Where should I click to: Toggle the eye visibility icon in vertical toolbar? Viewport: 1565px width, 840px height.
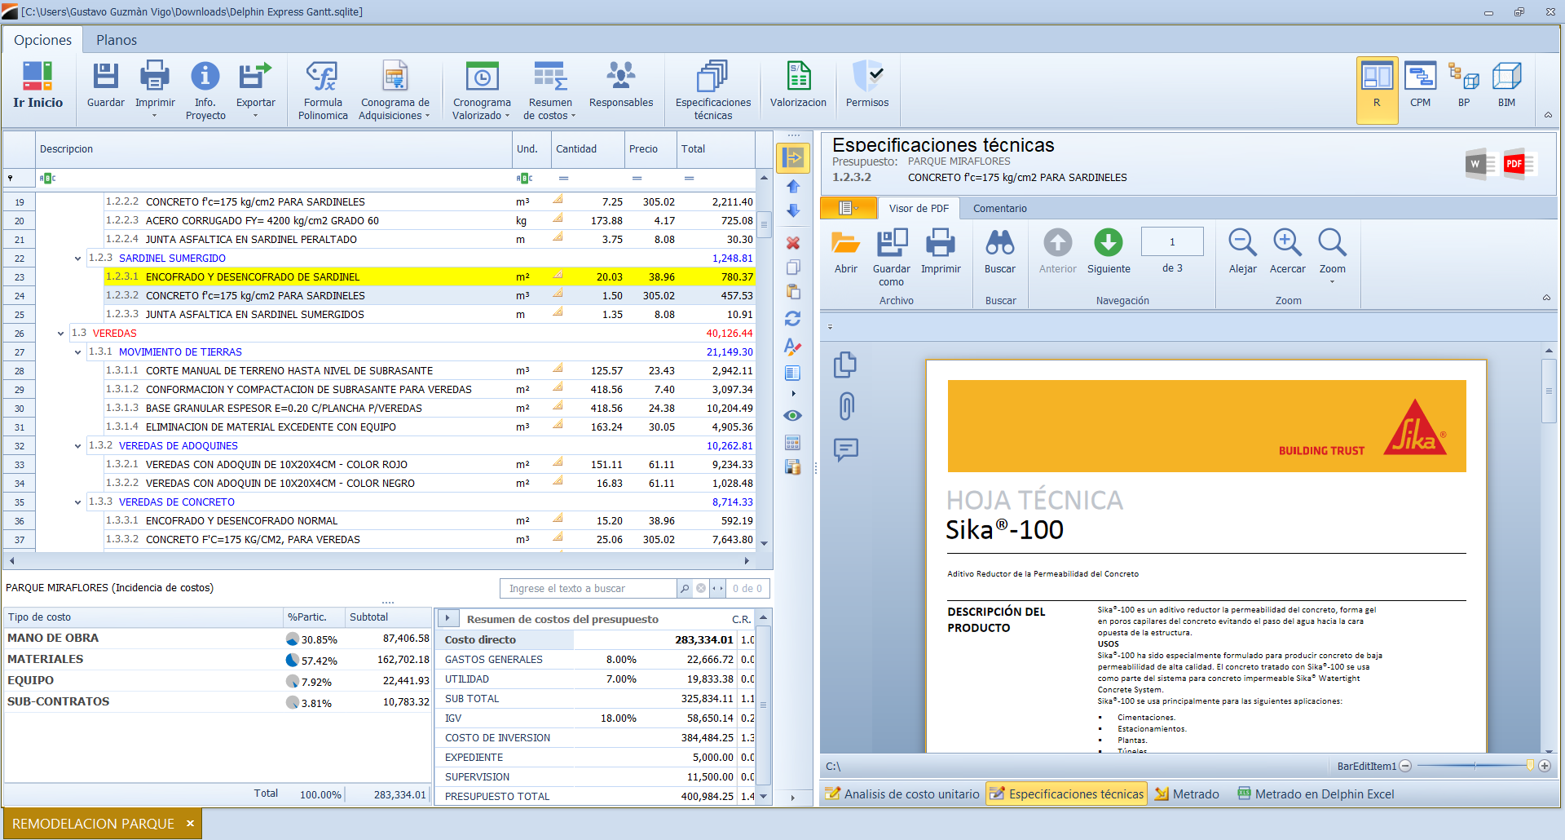(792, 416)
